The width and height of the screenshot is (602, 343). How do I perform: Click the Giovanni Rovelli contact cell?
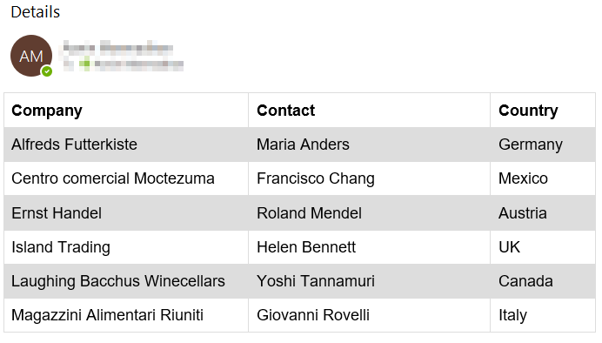pyautogui.click(x=369, y=315)
